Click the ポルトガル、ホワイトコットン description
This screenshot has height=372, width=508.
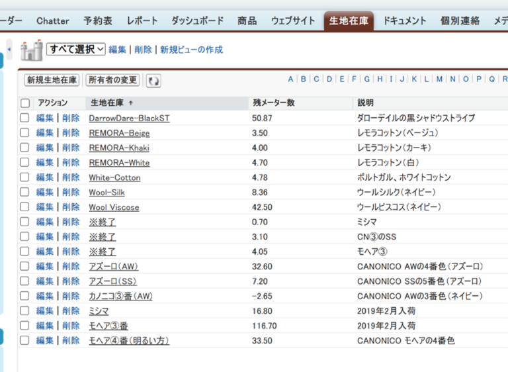pyautogui.click(x=404, y=177)
